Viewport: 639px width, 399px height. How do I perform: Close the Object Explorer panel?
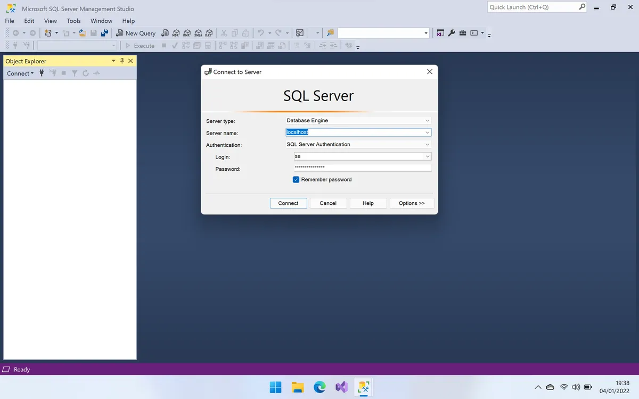coord(130,61)
